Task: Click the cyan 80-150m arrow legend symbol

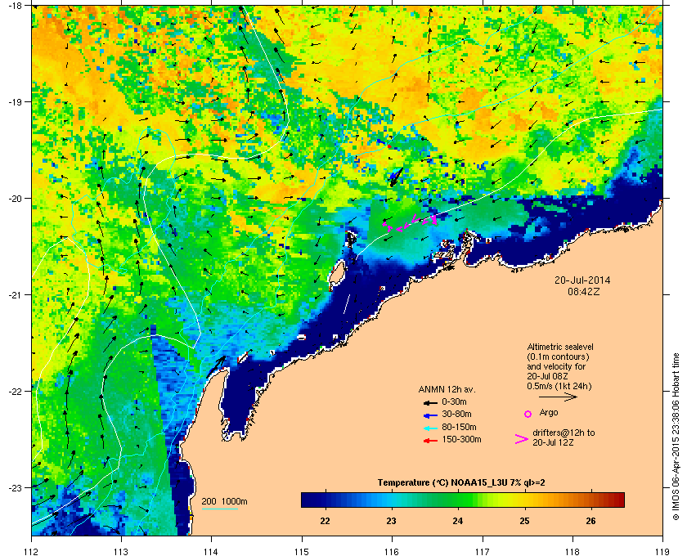Action: coord(430,428)
